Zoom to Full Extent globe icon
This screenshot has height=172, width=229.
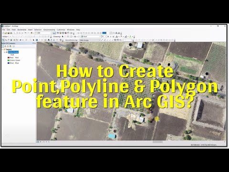click(x=11, y=40)
